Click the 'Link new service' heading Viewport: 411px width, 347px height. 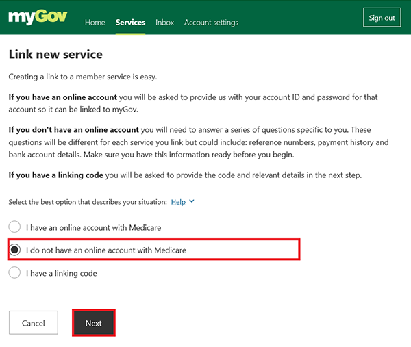tap(55, 55)
